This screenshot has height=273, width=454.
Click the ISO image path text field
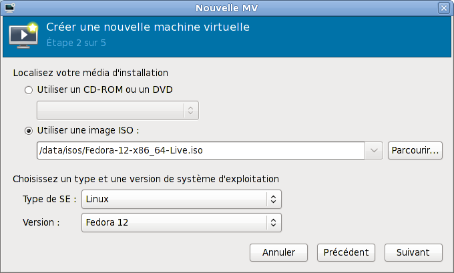pyautogui.click(x=200, y=151)
